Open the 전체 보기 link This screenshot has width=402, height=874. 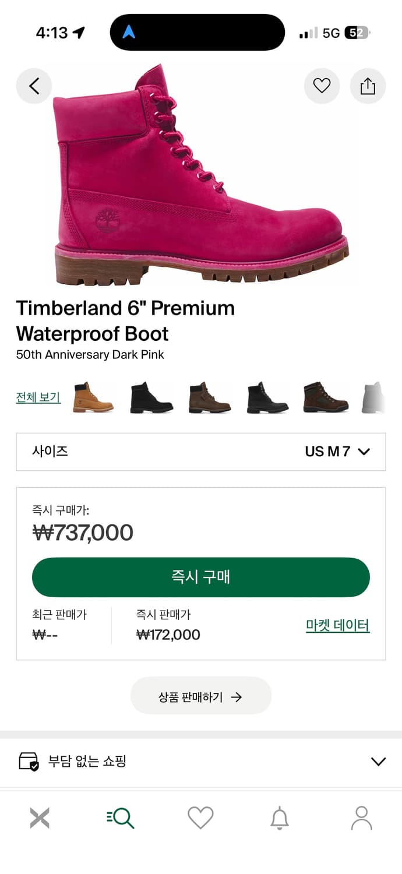pos(38,398)
